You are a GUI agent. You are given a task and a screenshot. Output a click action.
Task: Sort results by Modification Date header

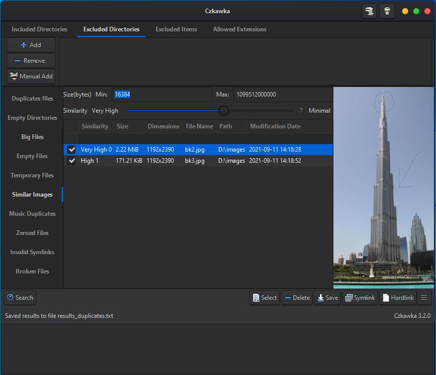(275, 126)
